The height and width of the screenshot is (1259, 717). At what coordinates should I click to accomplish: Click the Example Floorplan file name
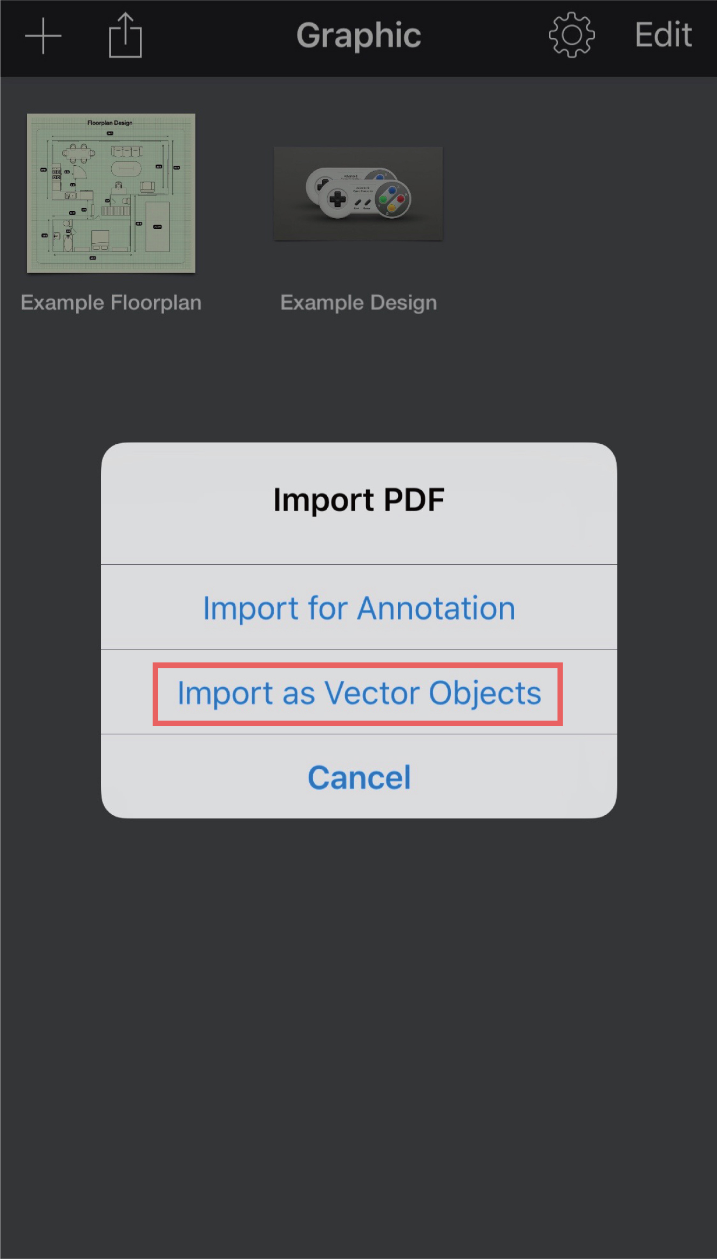pos(111,303)
